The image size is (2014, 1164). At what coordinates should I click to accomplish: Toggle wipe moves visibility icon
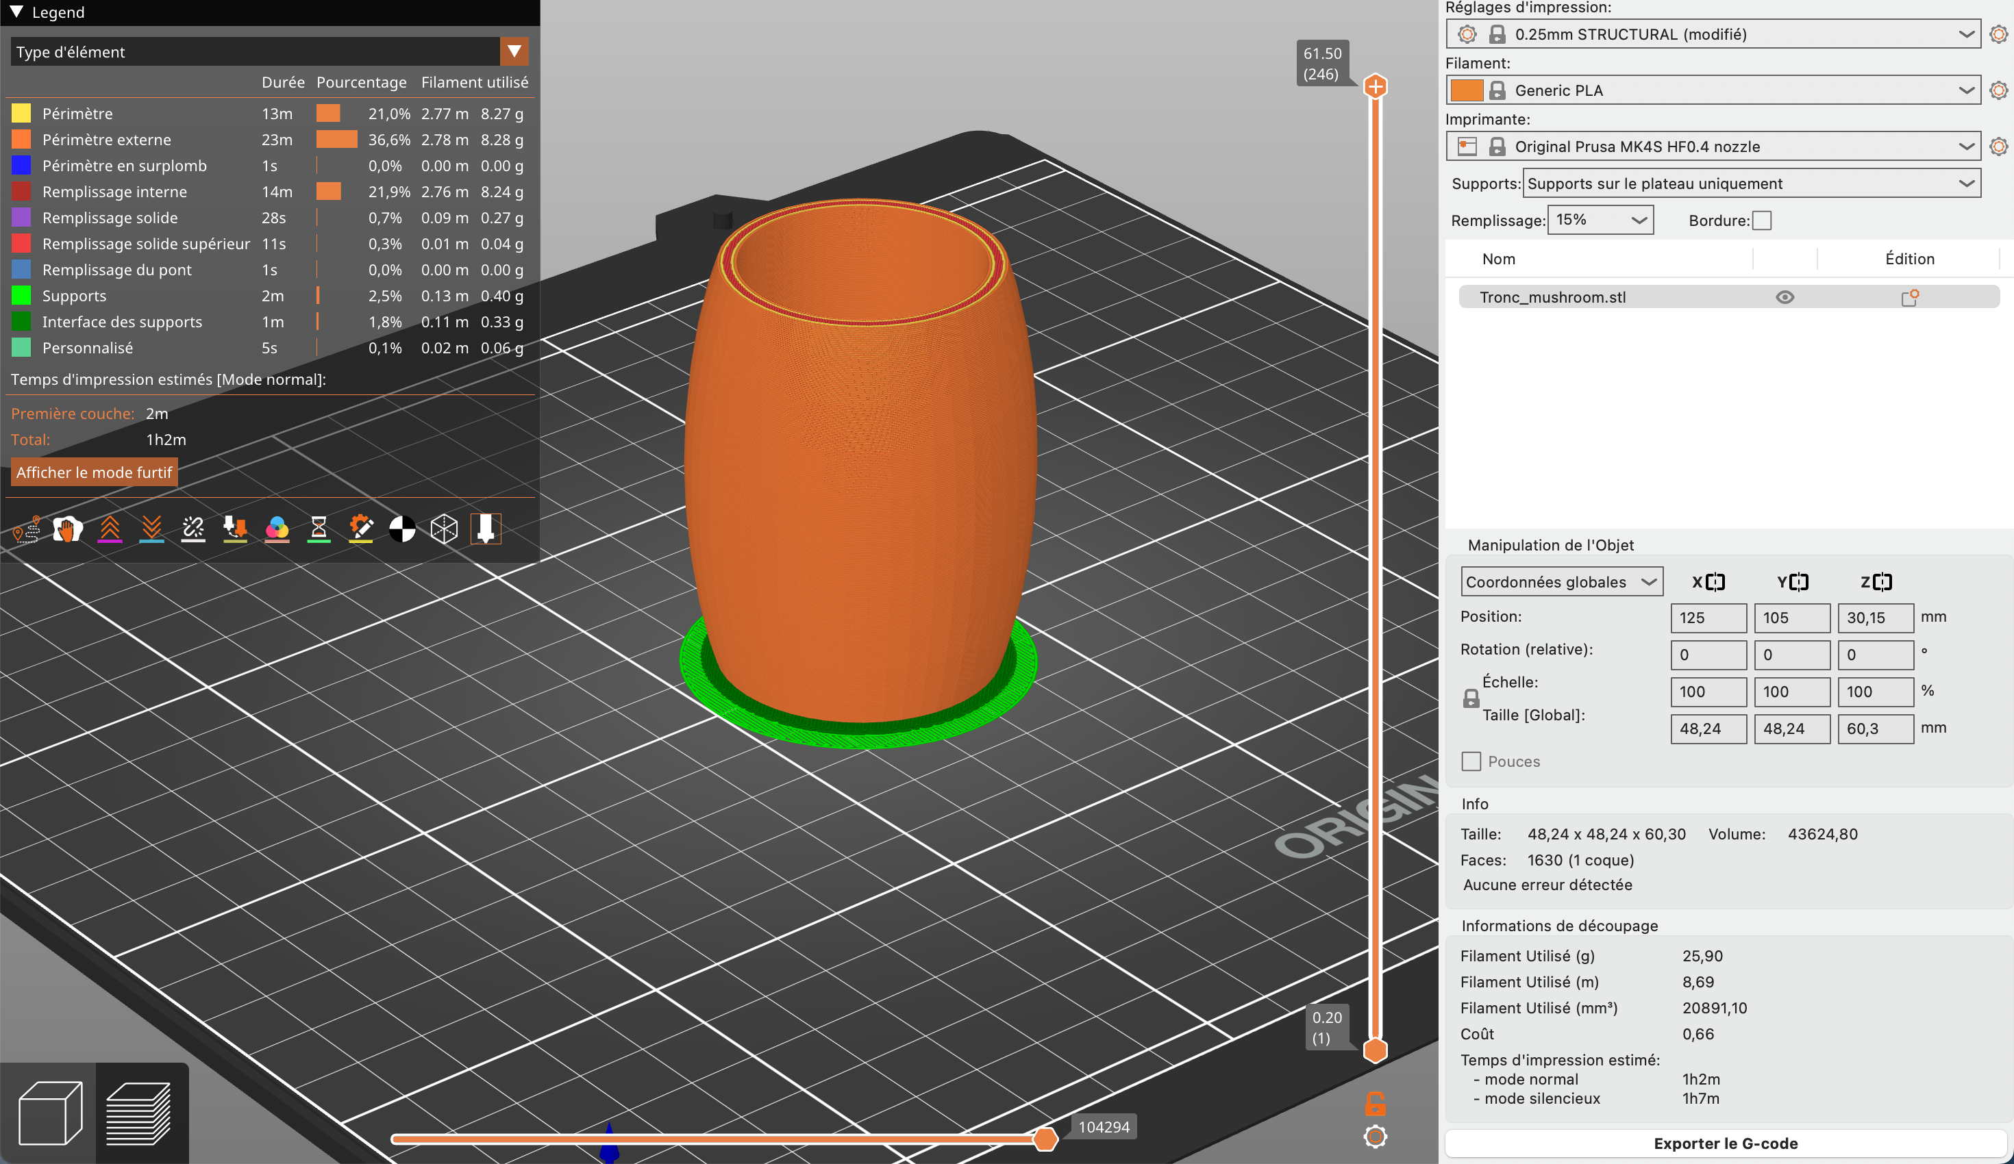[68, 529]
